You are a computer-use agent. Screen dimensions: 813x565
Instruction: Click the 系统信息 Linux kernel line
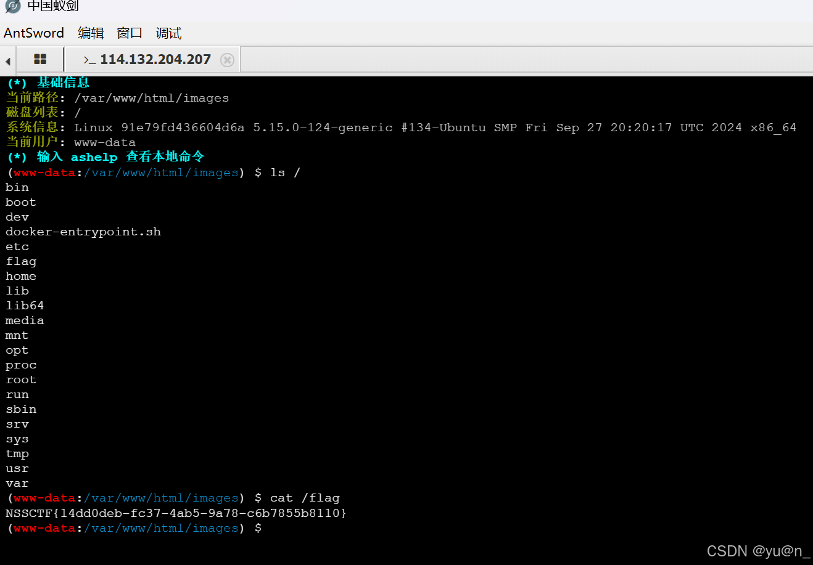[247, 128]
